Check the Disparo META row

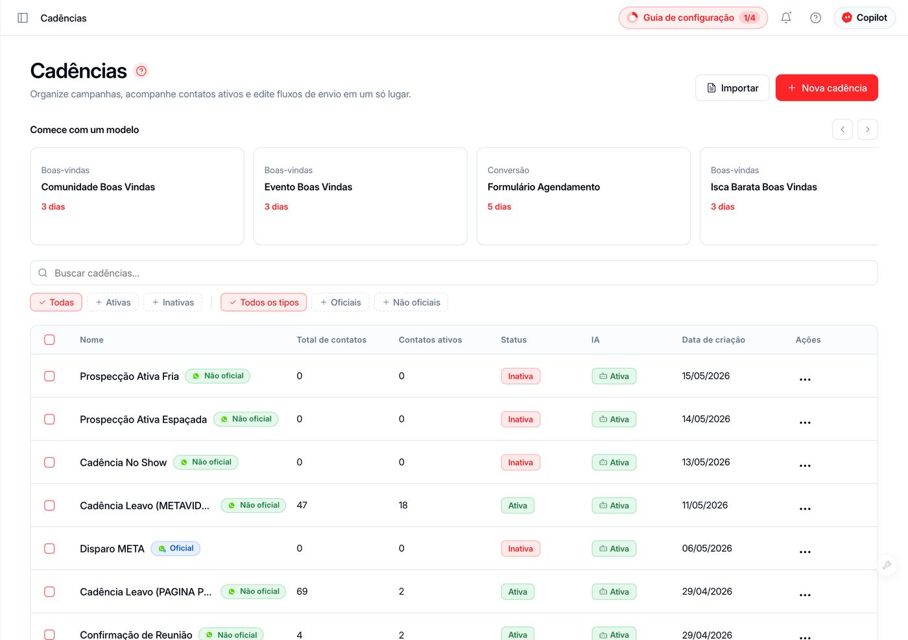[x=49, y=549]
